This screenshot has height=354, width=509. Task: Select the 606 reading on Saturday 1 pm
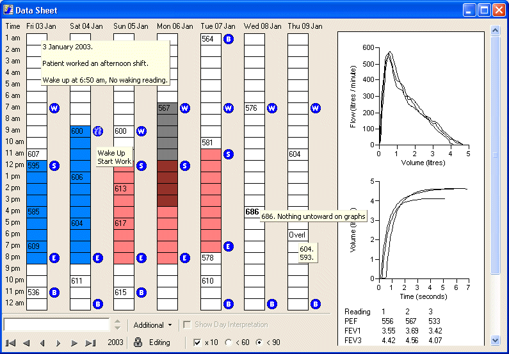(x=80, y=177)
